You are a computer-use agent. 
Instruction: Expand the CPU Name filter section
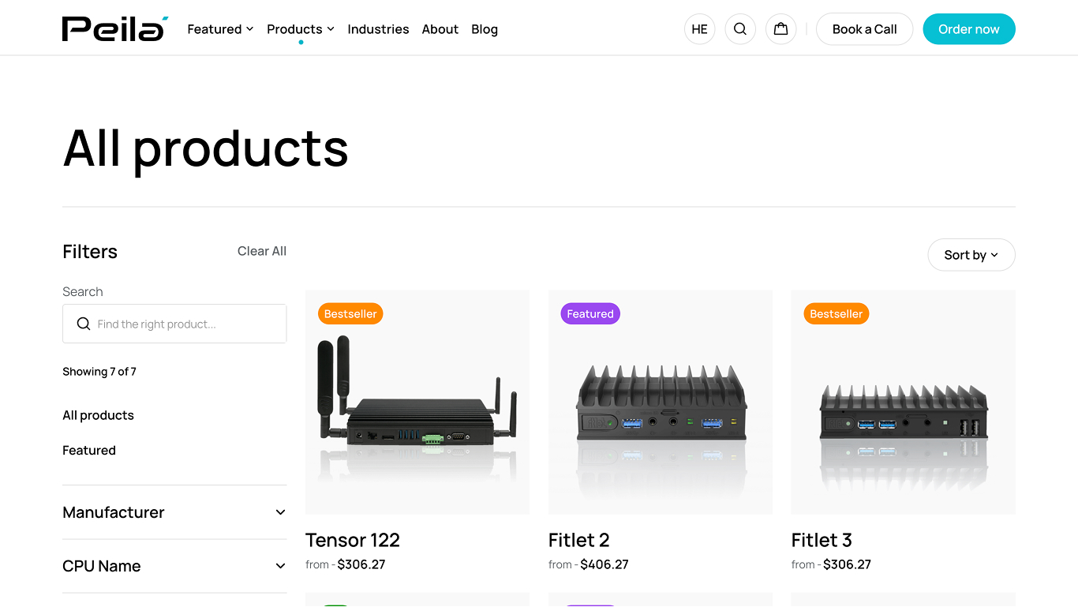(x=174, y=566)
